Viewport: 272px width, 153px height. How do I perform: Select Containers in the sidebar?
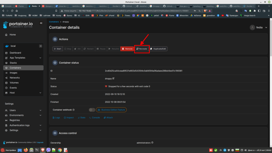point(23,68)
